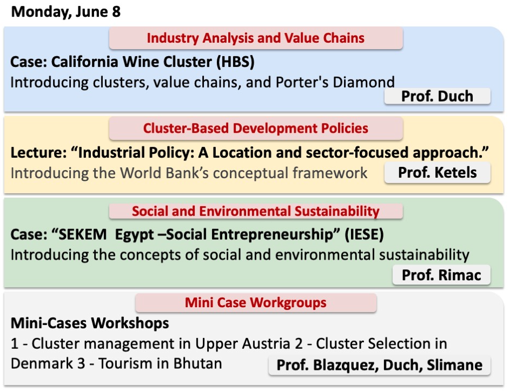510x392 pixels.
Task: Click the World Bank's conceptual framework text
Action: 189,173
